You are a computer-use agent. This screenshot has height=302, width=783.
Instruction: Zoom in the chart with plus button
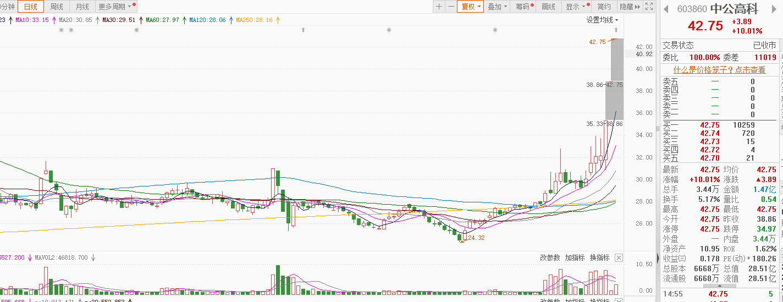[439, 7]
